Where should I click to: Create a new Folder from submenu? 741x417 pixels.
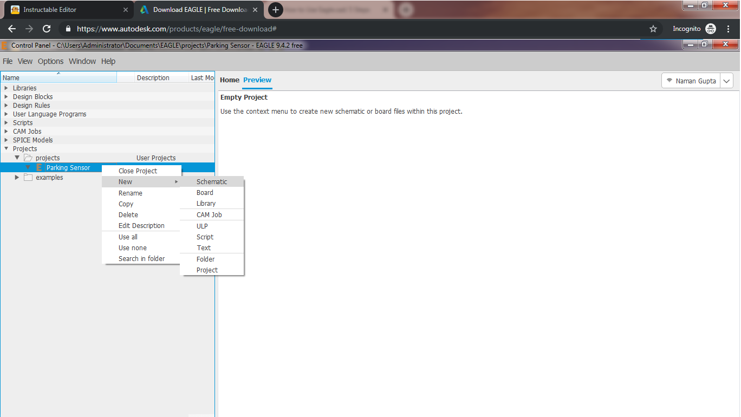(212, 259)
